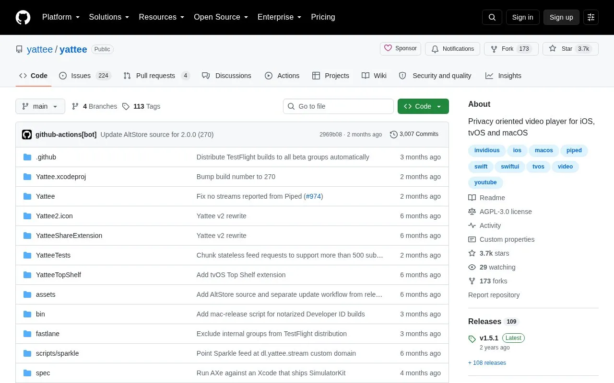Expand the green Code dropdown button
Screen dimensions: 614x383
pyautogui.click(x=423, y=106)
